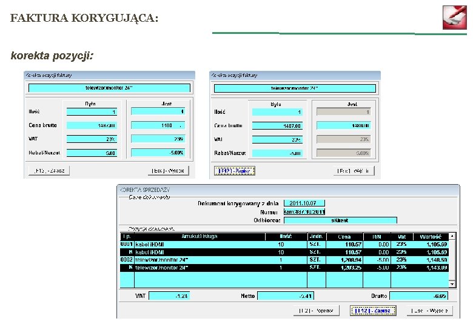Screen dimensions: 473x327
Task: Click Esc Wyjście in dialog with editable Jest fields
Action: 169,170
